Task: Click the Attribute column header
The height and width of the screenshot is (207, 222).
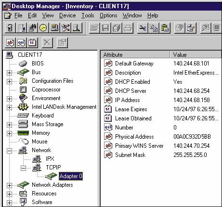Action: (135, 55)
